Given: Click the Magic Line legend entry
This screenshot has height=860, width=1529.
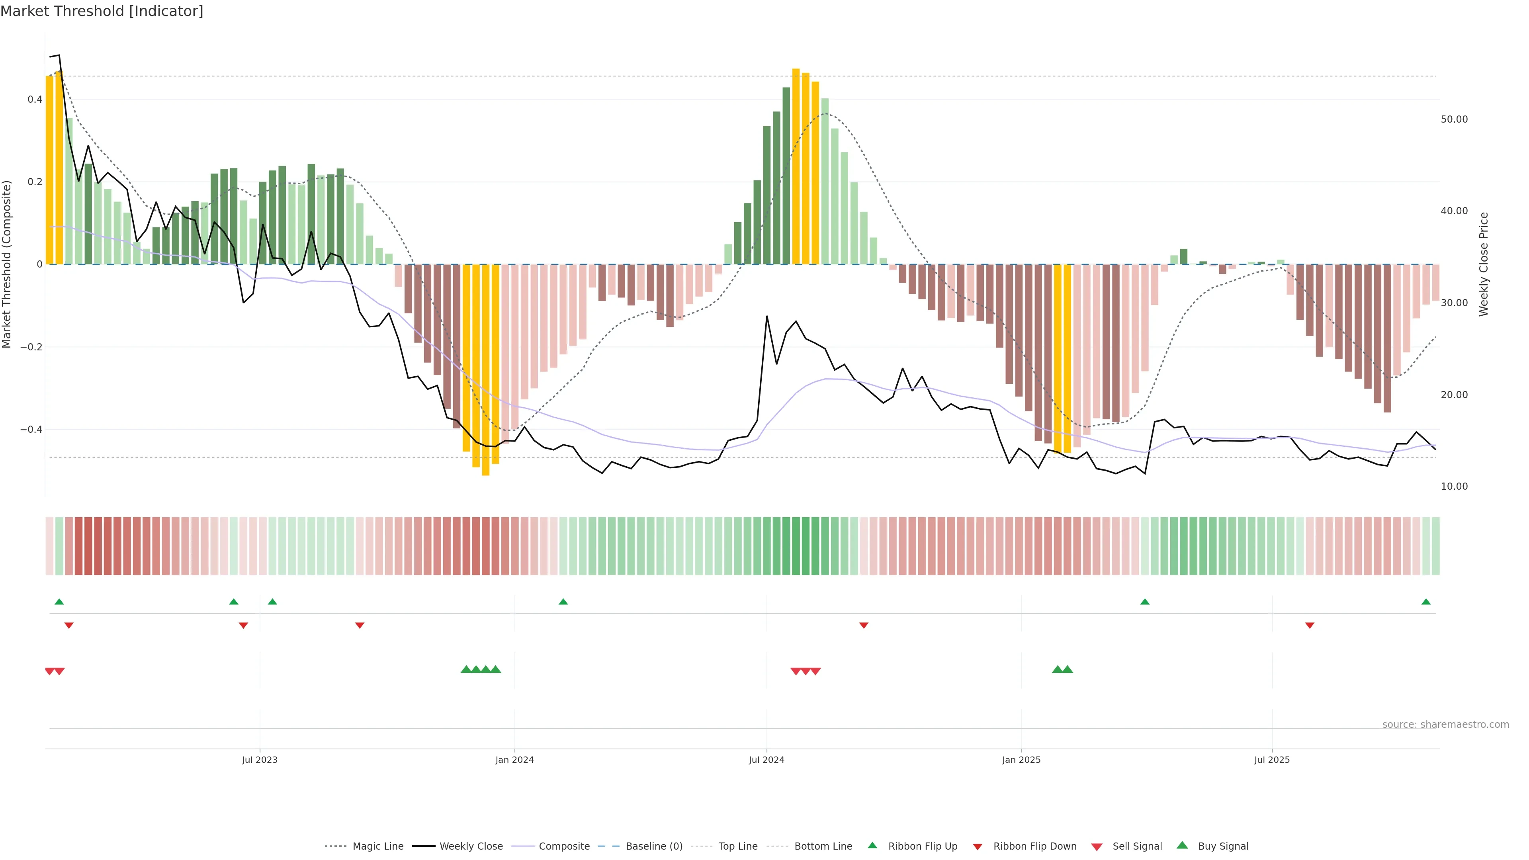Looking at the screenshot, I should pos(377,846).
